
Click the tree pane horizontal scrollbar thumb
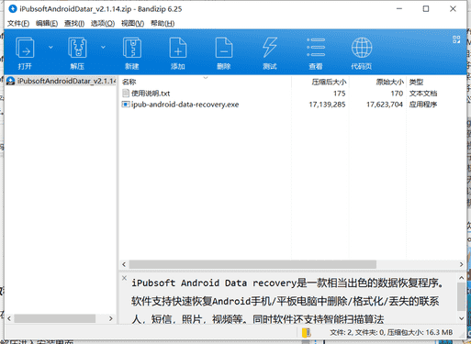click(55, 318)
